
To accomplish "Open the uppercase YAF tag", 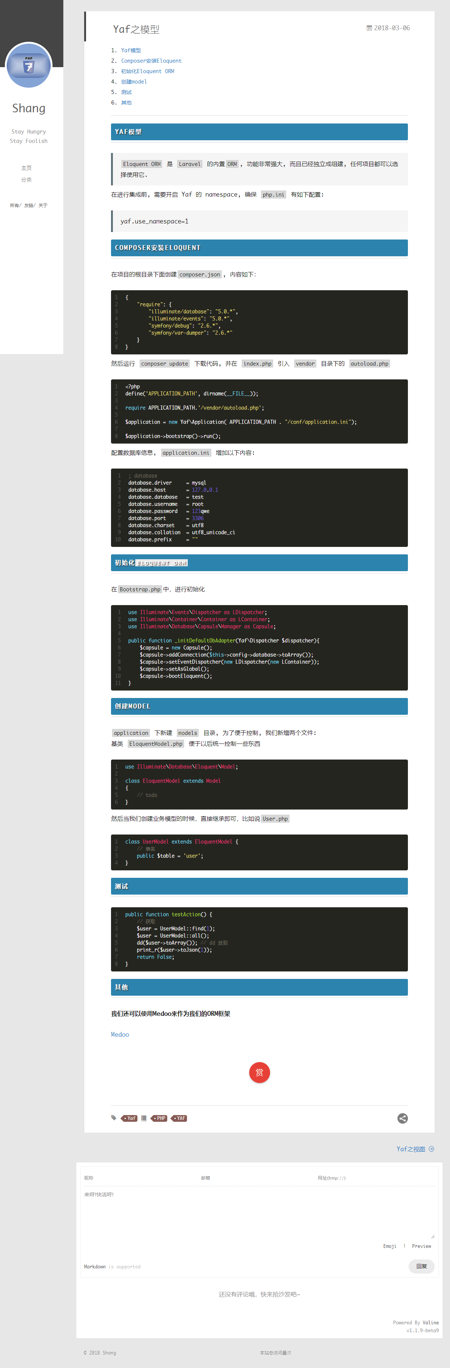I will 180,1118.
